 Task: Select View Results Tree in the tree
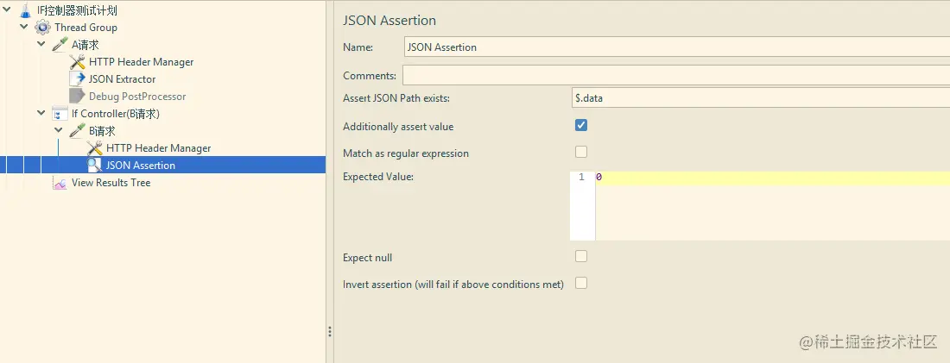(111, 183)
